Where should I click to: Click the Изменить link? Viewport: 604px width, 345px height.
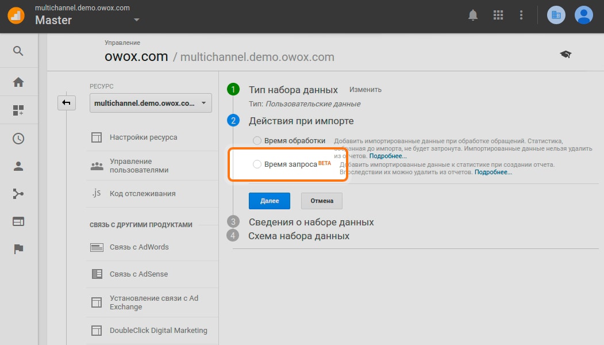pyautogui.click(x=365, y=90)
